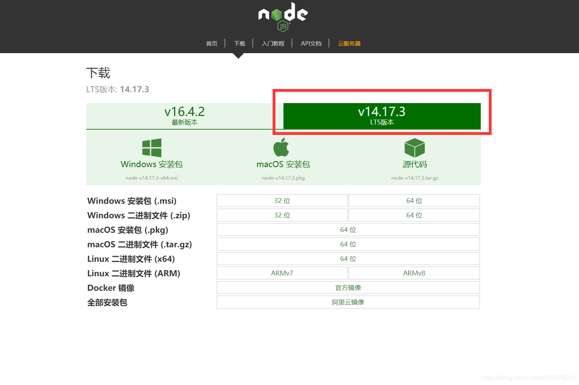579x385 pixels.
Task: Download Windows .msi 64 位 installer
Action: coord(414,201)
